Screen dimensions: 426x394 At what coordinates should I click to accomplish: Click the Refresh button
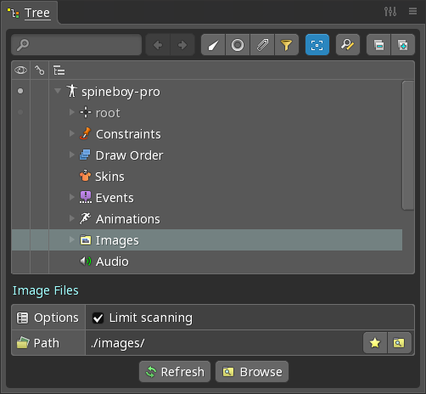(175, 372)
